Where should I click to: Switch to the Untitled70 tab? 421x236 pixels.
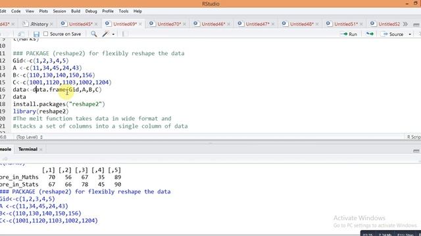click(169, 24)
